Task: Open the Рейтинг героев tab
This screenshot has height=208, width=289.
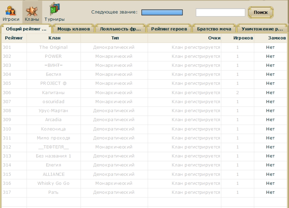Action: pos(169,29)
